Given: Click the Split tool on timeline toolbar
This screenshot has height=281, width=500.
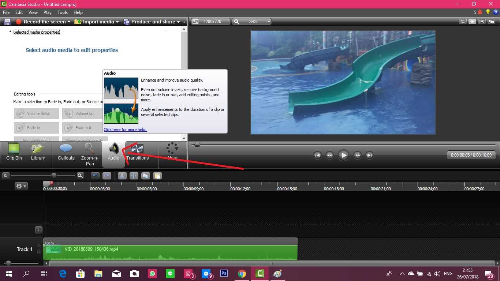Looking at the screenshot, I should pyautogui.click(x=134, y=176).
